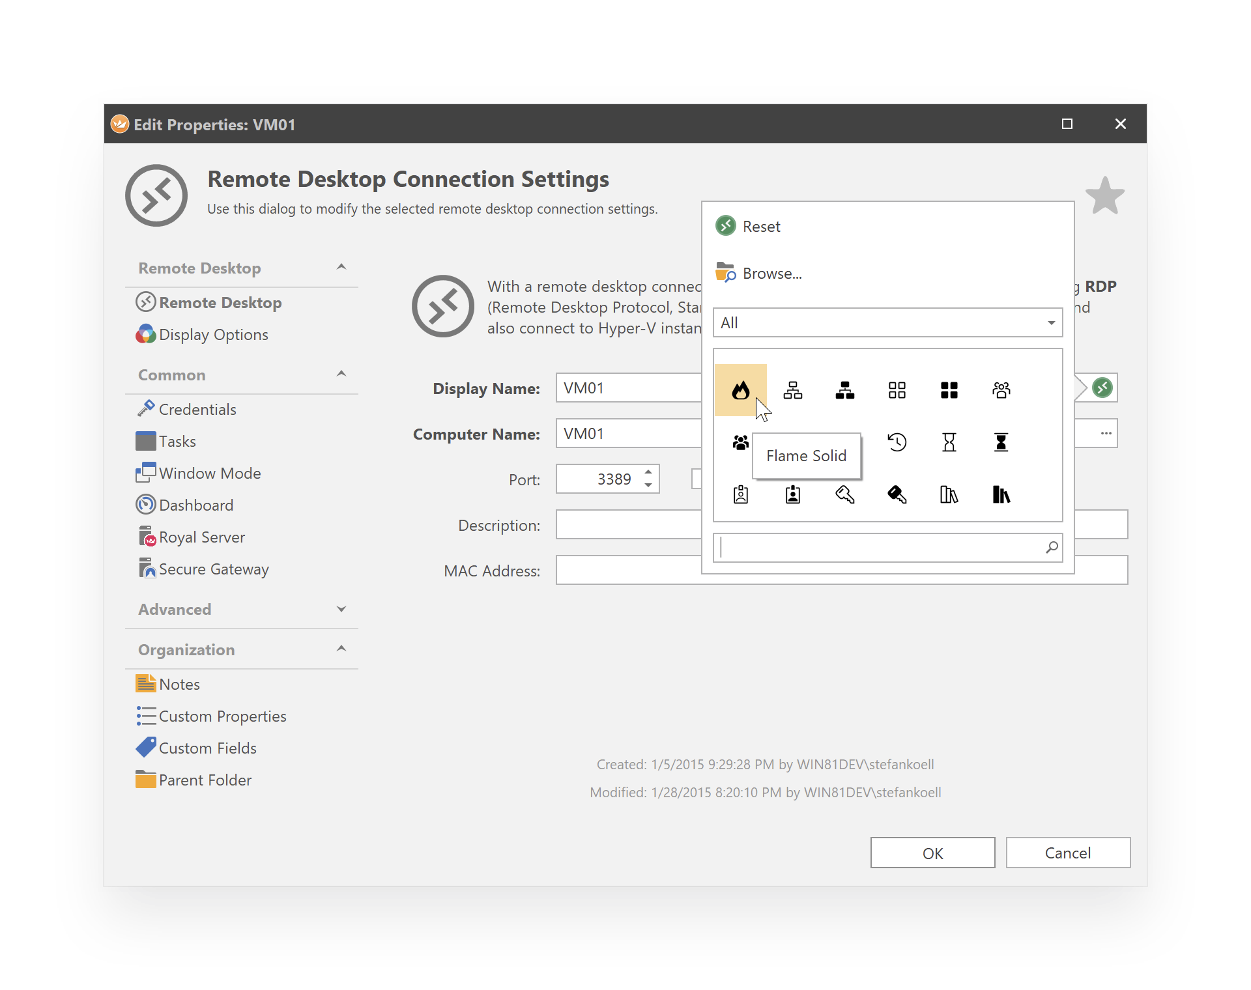Focus the MAC Address field
Image resolution: width=1251 pixels, height=990 pixels.
pyautogui.click(x=629, y=571)
